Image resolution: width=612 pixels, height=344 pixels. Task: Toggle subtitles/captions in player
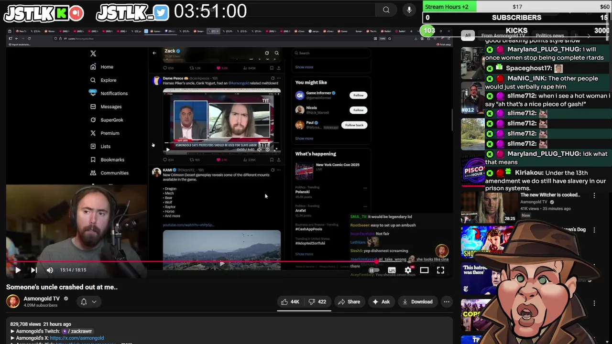[392, 270]
